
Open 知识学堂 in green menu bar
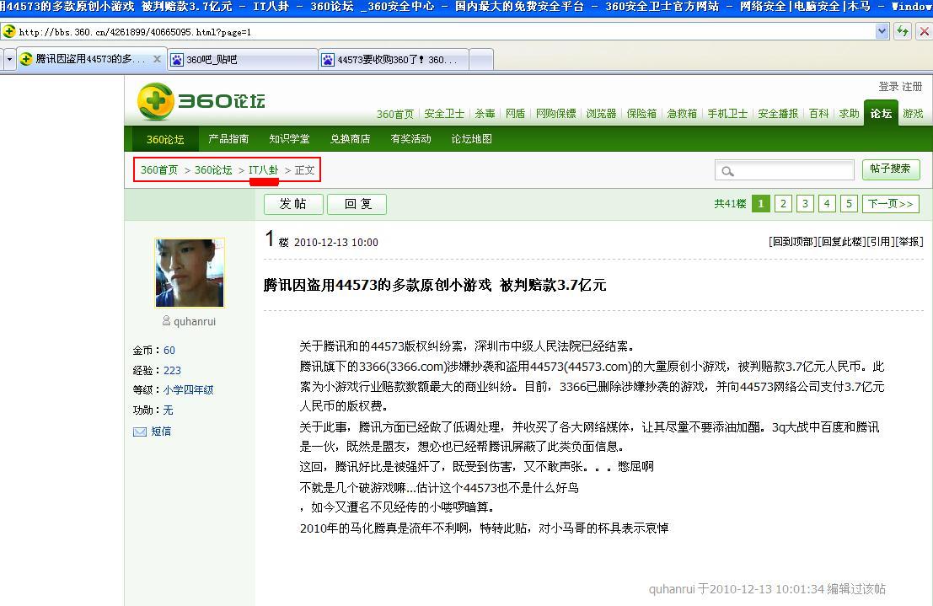point(289,139)
